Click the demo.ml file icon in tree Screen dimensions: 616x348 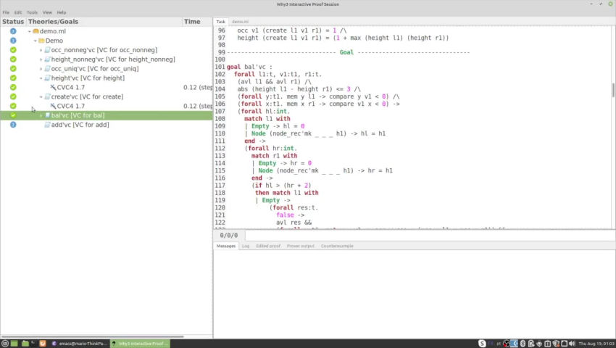pos(36,31)
